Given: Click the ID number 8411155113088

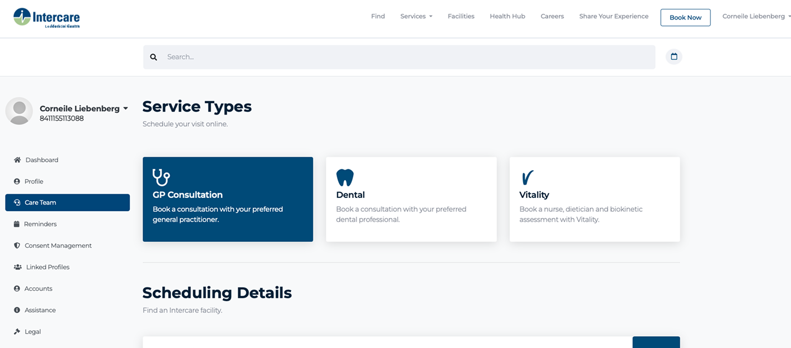Looking at the screenshot, I should (x=62, y=118).
